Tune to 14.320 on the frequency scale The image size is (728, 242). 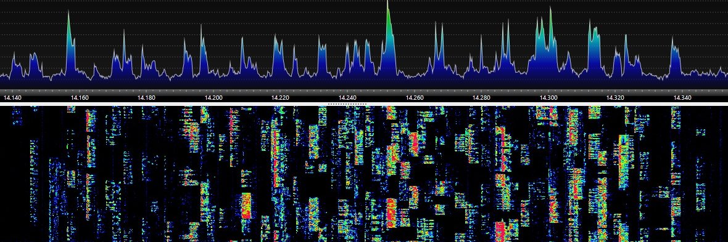click(616, 98)
